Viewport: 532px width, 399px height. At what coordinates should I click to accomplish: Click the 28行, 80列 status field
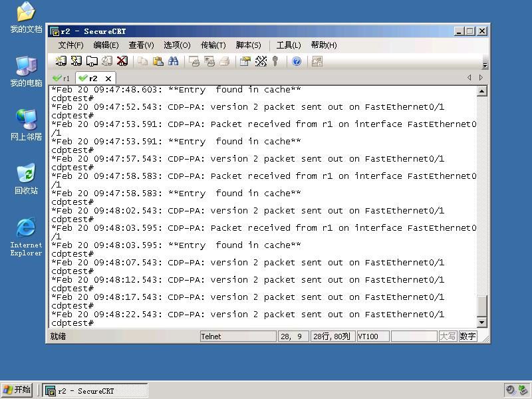coord(332,336)
